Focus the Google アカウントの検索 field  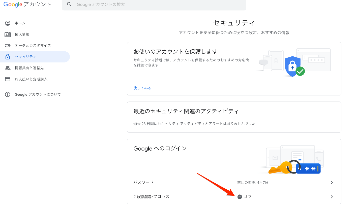[x=154, y=5]
